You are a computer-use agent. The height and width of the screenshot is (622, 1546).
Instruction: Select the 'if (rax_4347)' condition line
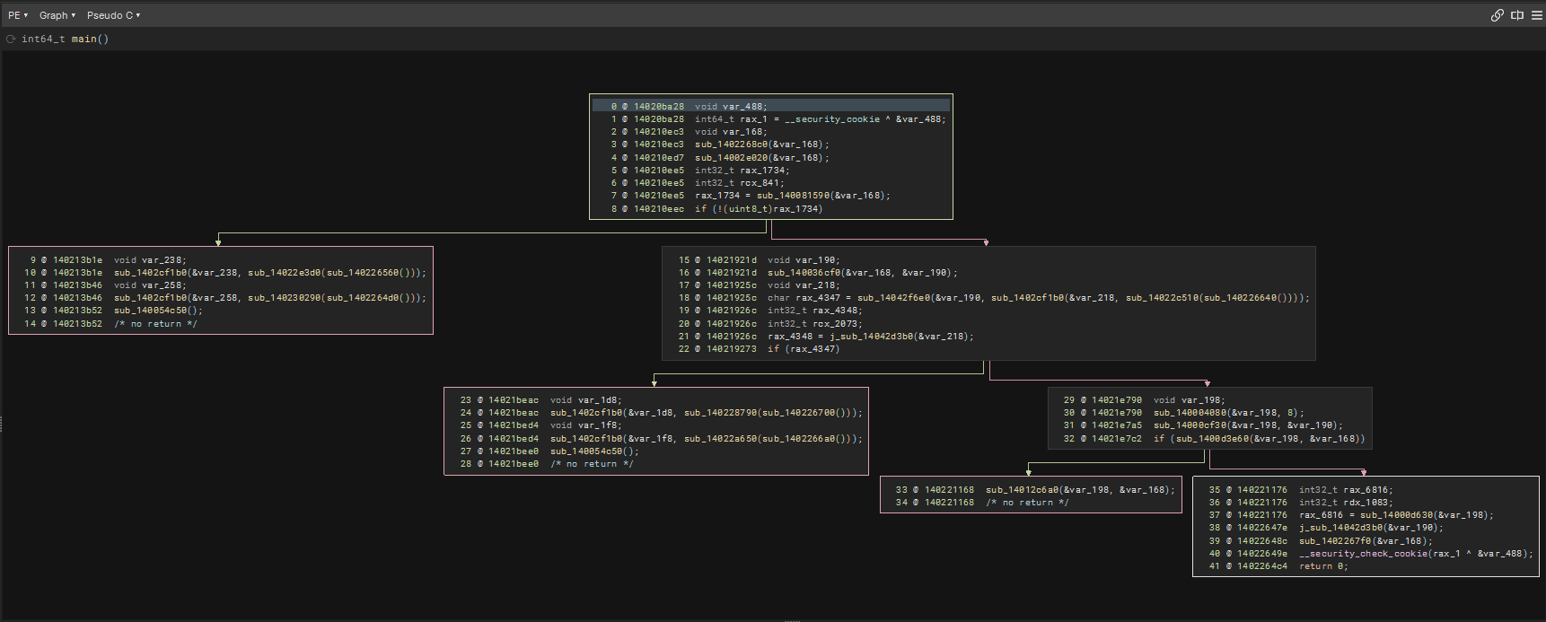coord(804,349)
